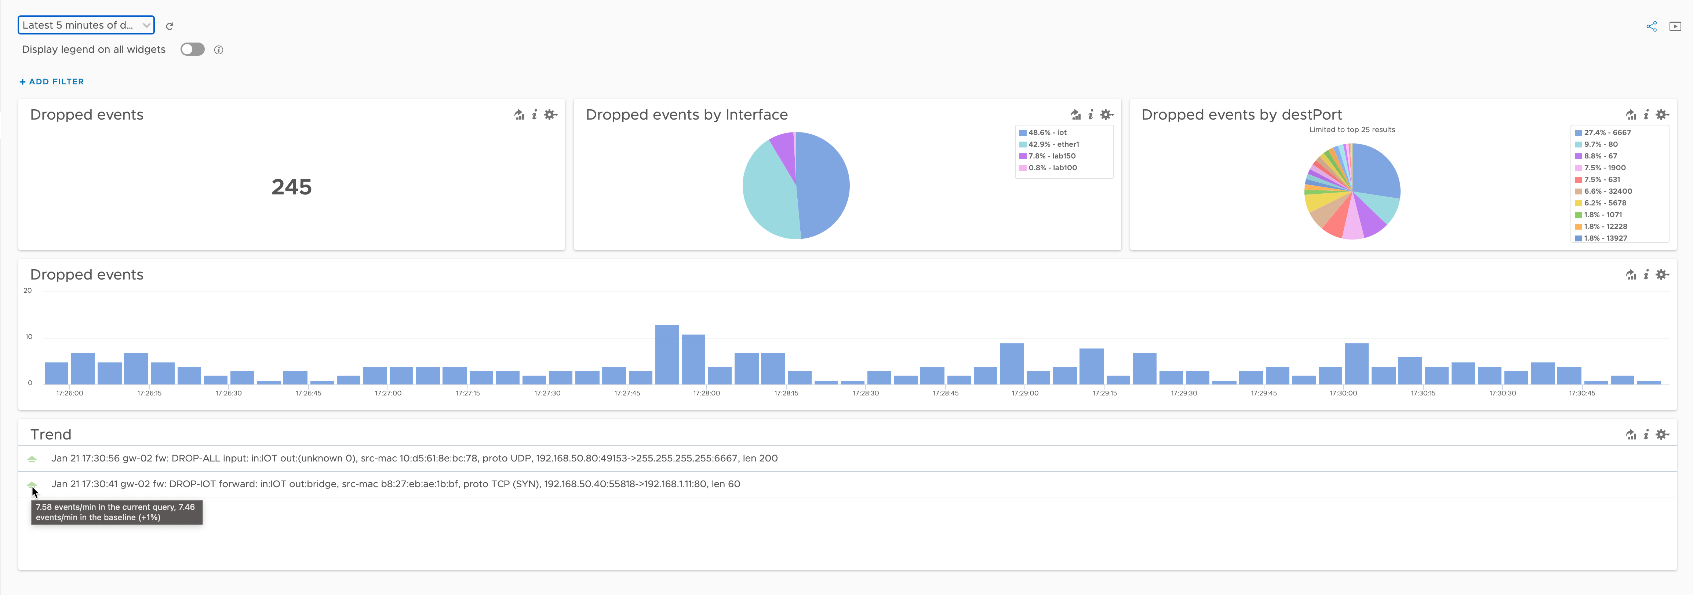Show info for the Dropped events bar chart
The width and height of the screenshot is (1693, 595).
coord(1646,274)
